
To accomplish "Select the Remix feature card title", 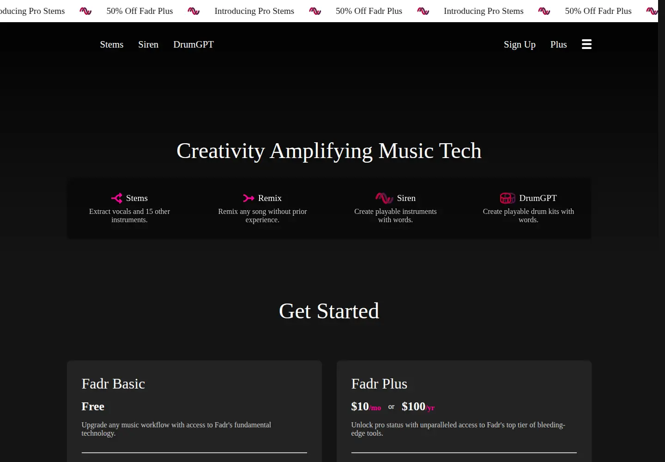I will coord(270,198).
